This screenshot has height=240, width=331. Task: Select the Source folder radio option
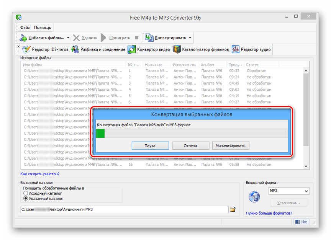click(x=26, y=194)
